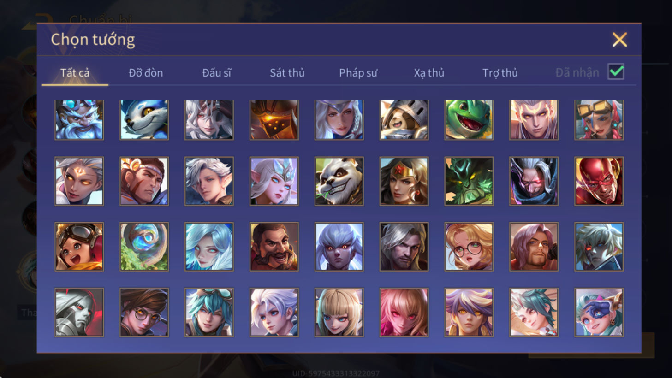Screen dimensions: 672x378
Task: Choose the white-bearded old man hero
Action: click(x=79, y=119)
